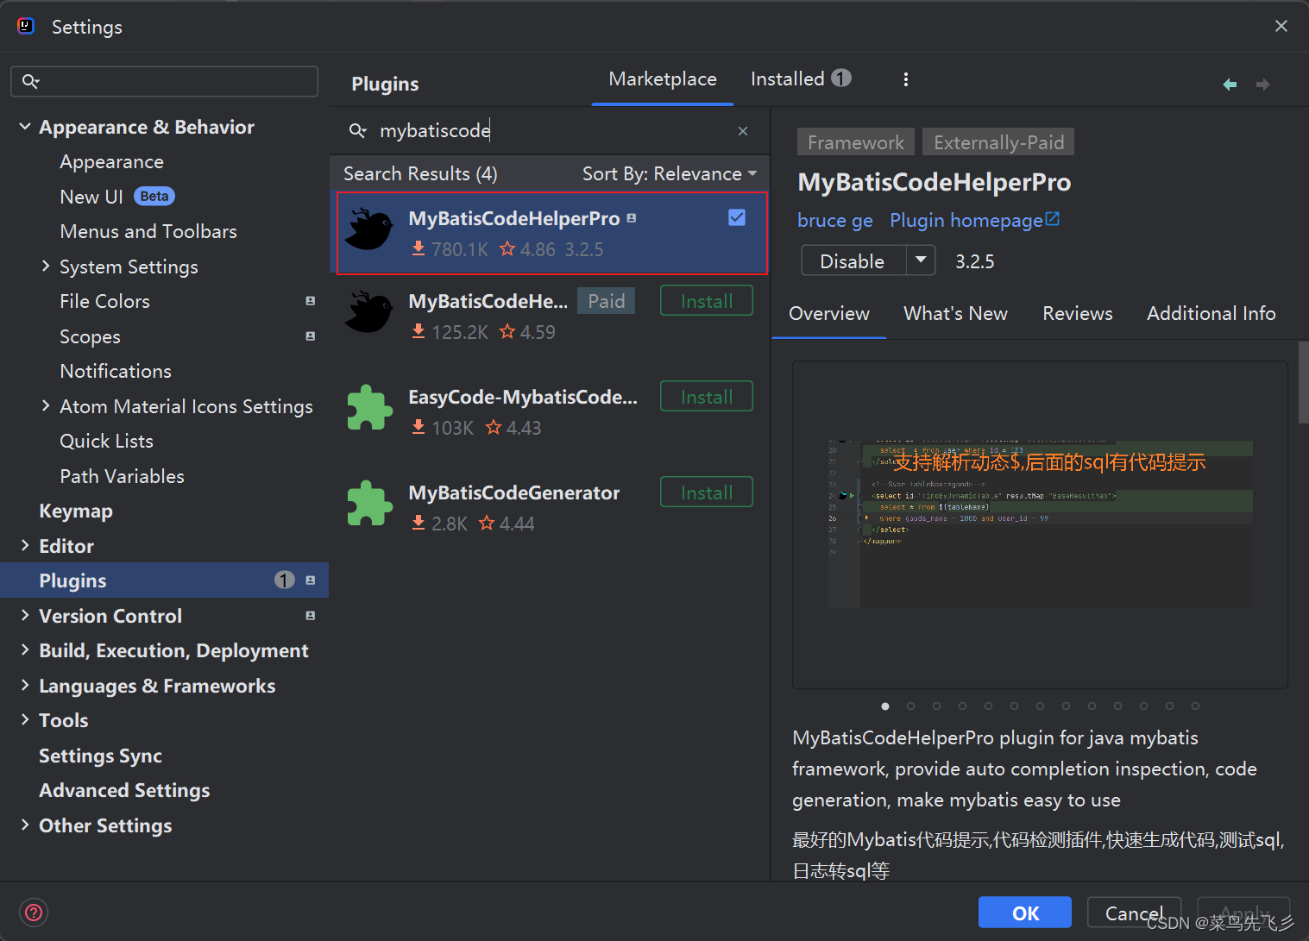
Task: Click the Scopes project-level icon
Action: 311,336
